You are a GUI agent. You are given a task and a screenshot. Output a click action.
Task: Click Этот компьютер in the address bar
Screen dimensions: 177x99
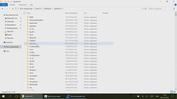(26, 9)
